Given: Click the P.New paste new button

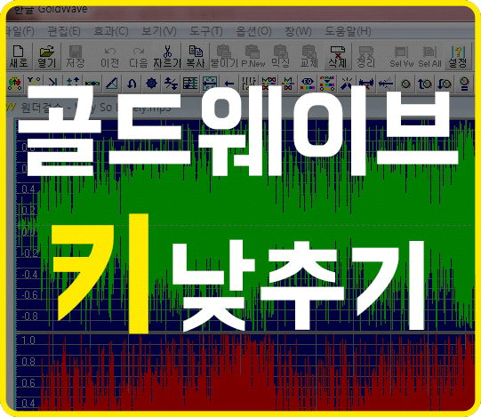Looking at the screenshot, I should (253, 56).
